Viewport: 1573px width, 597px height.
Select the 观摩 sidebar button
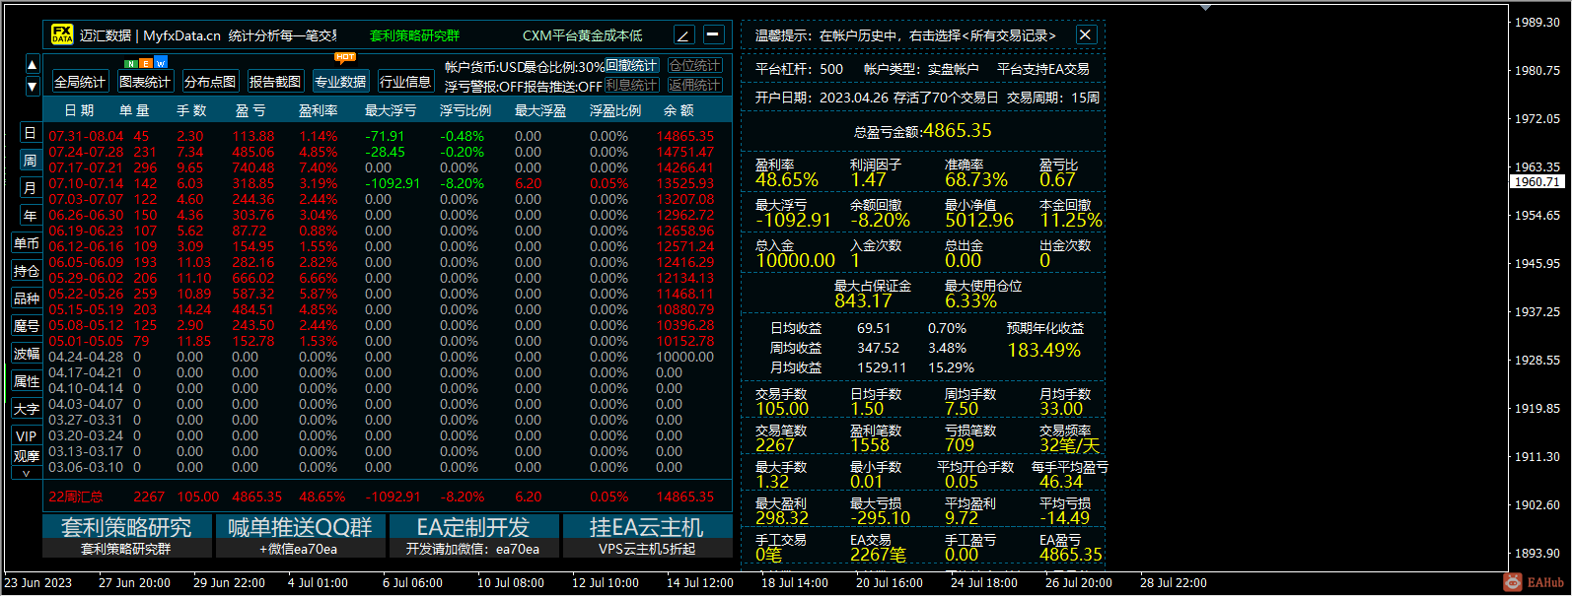pos(27,456)
